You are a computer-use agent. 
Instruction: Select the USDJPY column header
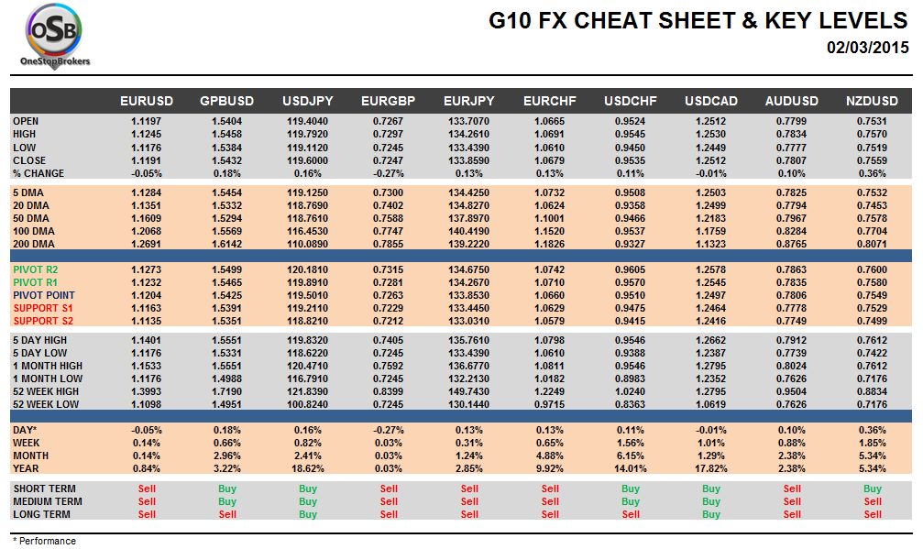click(x=308, y=100)
